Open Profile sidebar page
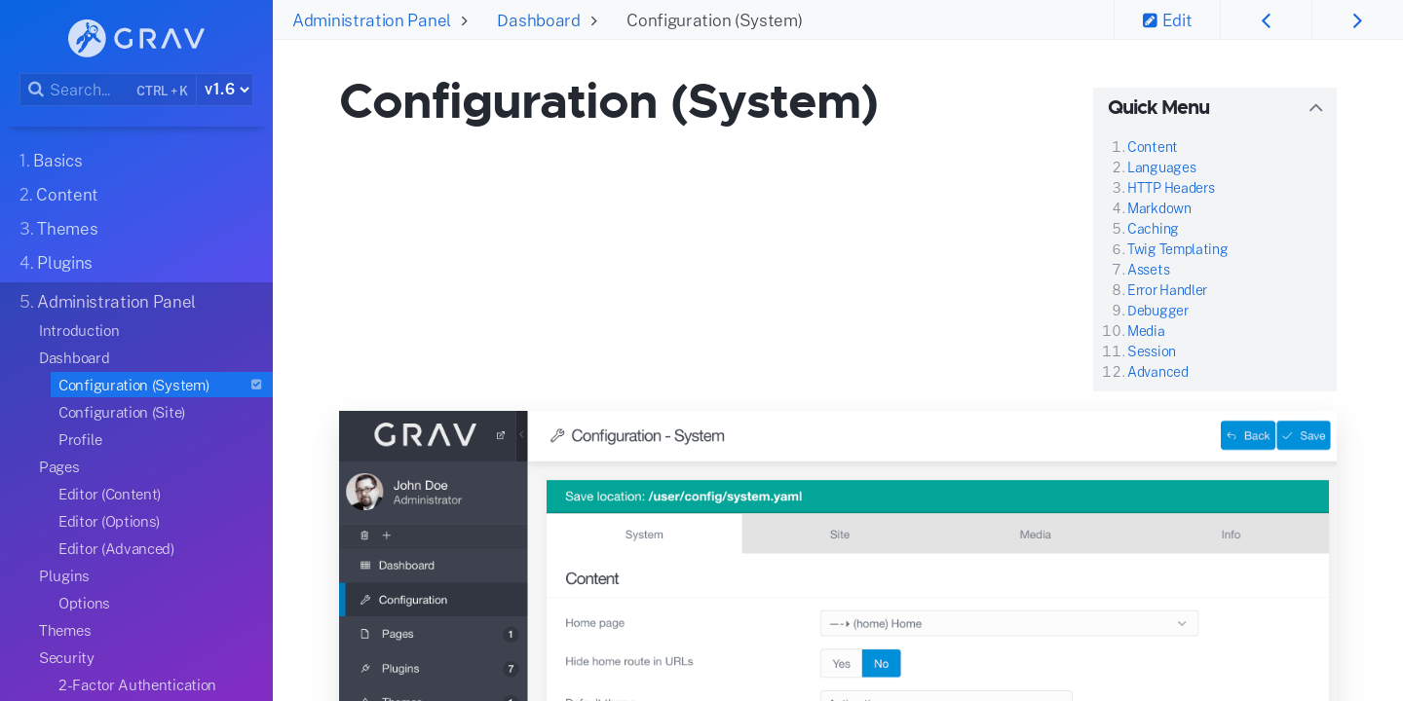Image resolution: width=1403 pixels, height=701 pixels. pyautogui.click(x=80, y=440)
